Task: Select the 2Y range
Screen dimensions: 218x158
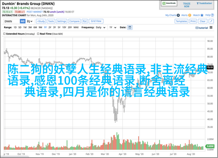Action: point(50,27)
